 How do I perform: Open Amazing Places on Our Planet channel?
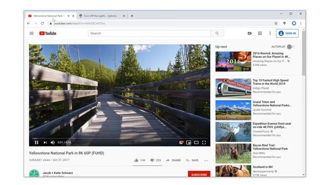pyautogui.click(x=269, y=61)
